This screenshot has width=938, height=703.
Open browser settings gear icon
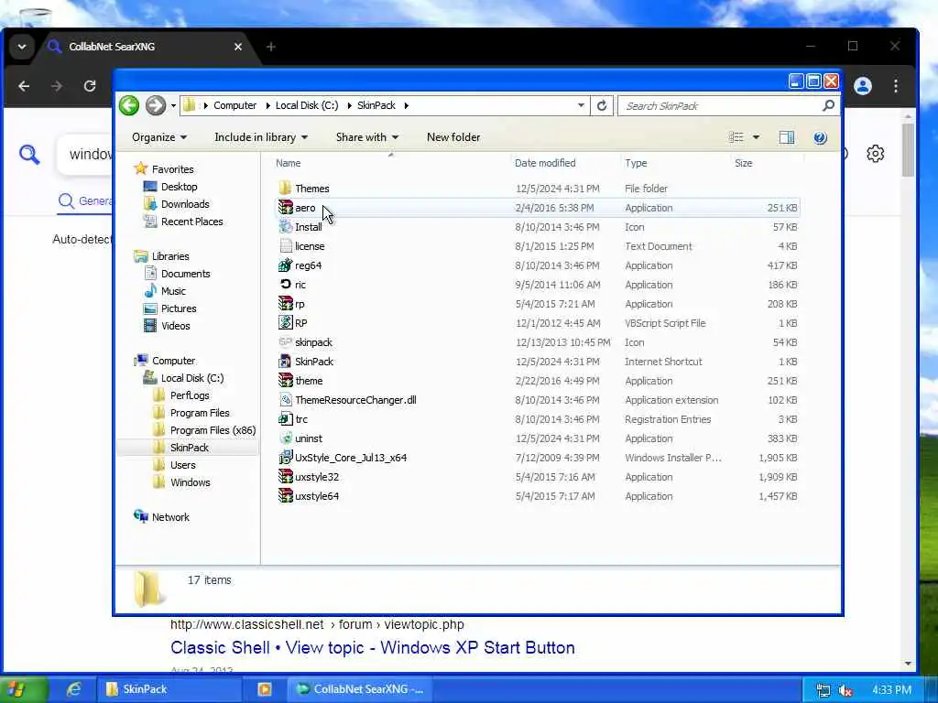[x=875, y=154]
